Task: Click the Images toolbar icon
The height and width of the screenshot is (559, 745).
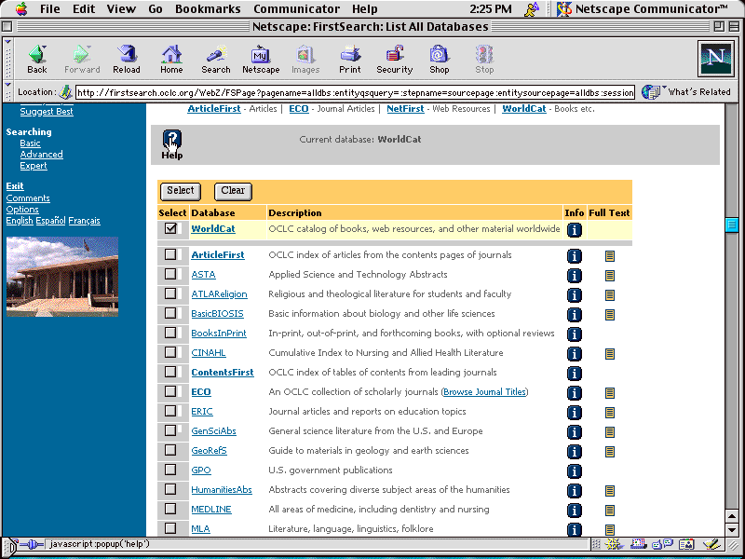Action: pos(305,60)
